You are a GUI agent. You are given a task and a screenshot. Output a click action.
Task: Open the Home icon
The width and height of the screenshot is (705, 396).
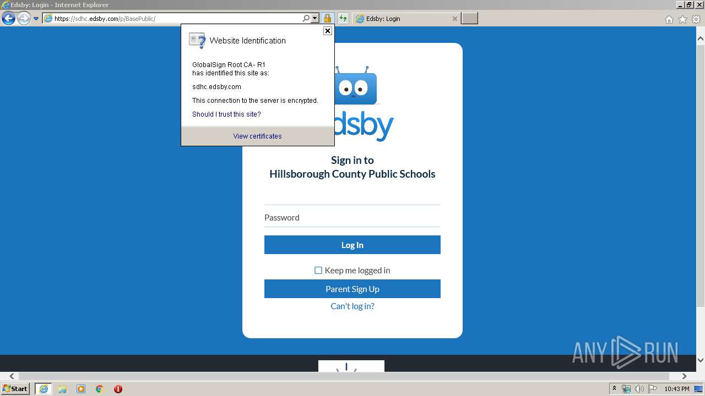[x=669, y=19]
